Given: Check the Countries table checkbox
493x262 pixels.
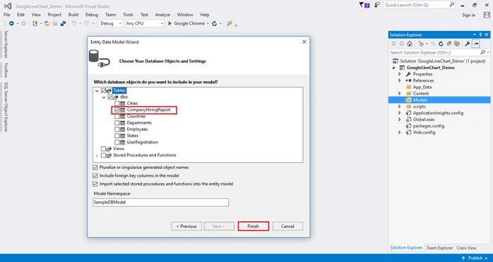Looking at the screenshot, I should [x=117, y=116].
